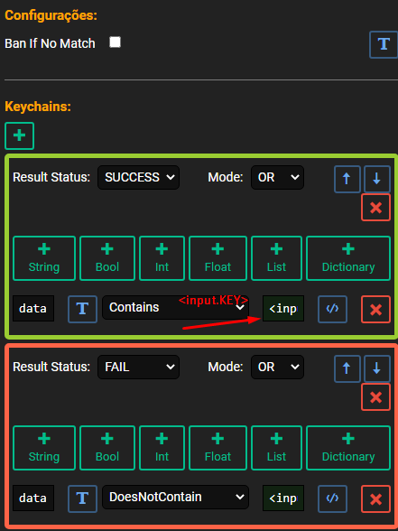Add Bool key in SUCCESS keychain

coord(107,258)
